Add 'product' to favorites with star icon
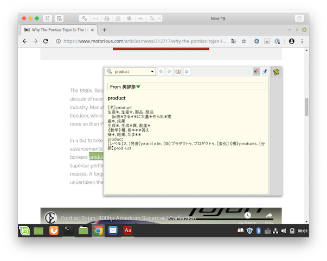The width and height of the screenshot is (327, 261). pyautogui.click(x=187, y=72)
